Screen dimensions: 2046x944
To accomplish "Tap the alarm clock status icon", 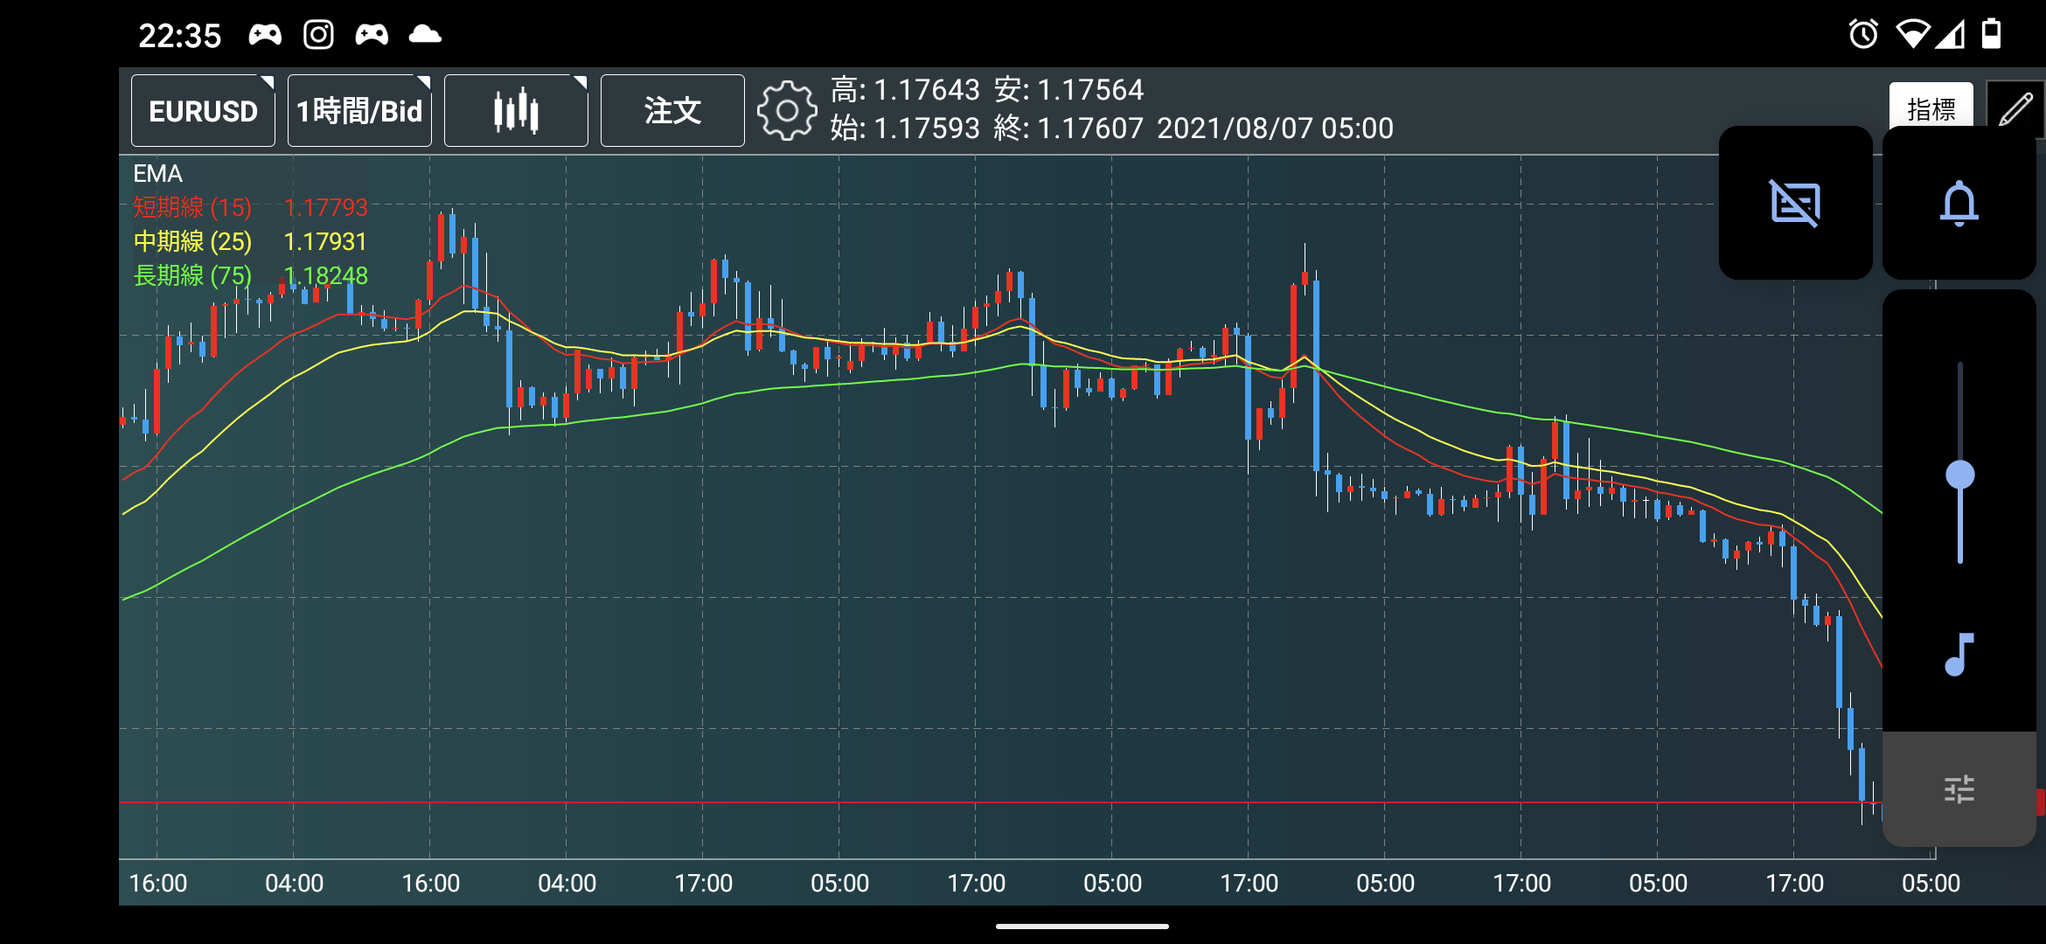I will coord(1863,35).
